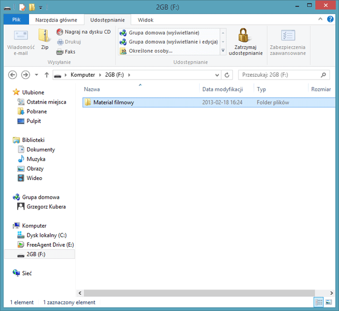
Task: Click the Drukuj printer option
Action: pyautogui.click(x=69, y=42)
